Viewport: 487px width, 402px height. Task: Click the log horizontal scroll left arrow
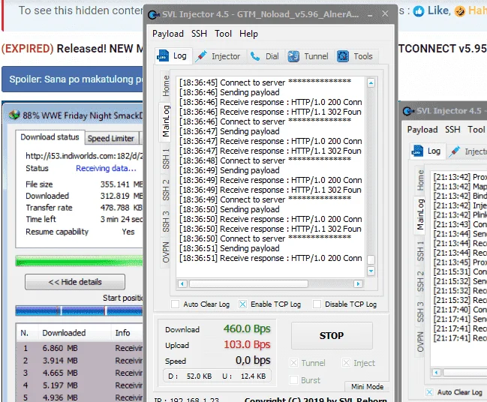(x=182, y=283)
